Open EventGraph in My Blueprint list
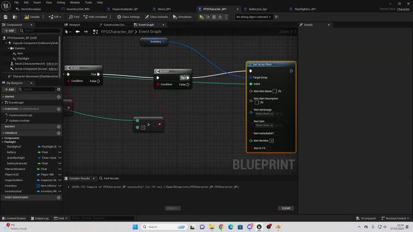The height and width of the screenshot is (232, 413). [x=15, y=102]
